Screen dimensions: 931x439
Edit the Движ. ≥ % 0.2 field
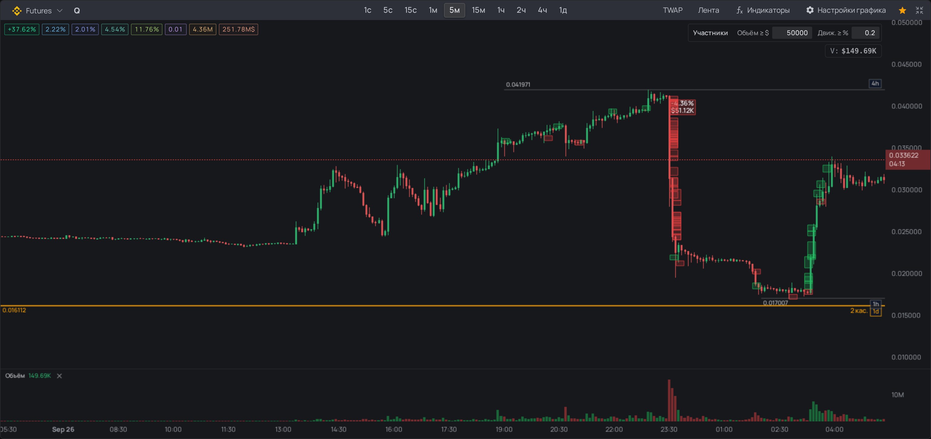coord(865,33)
